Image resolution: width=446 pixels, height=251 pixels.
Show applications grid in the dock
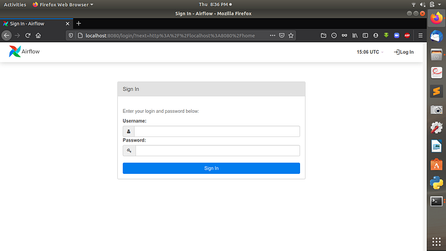(x=436, y=241)
